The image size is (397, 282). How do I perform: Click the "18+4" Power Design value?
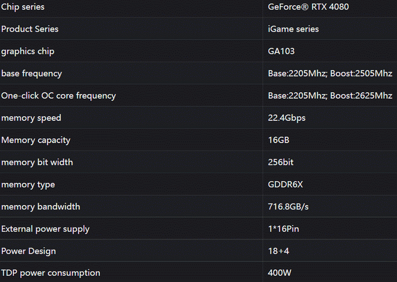click(x=279, y=251)
